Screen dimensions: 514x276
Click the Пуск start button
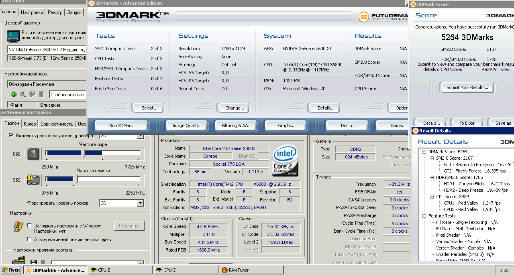[x=11, y=270]
